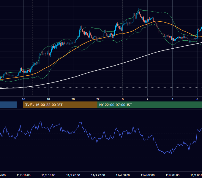This screenshot has height=178, width=202.
Task: Click the blue session bar left of London
Action: (8, 105)
